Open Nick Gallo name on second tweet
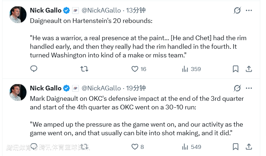Image resolution: width=266 pixels, height=156 pixels. click(46, 88)
